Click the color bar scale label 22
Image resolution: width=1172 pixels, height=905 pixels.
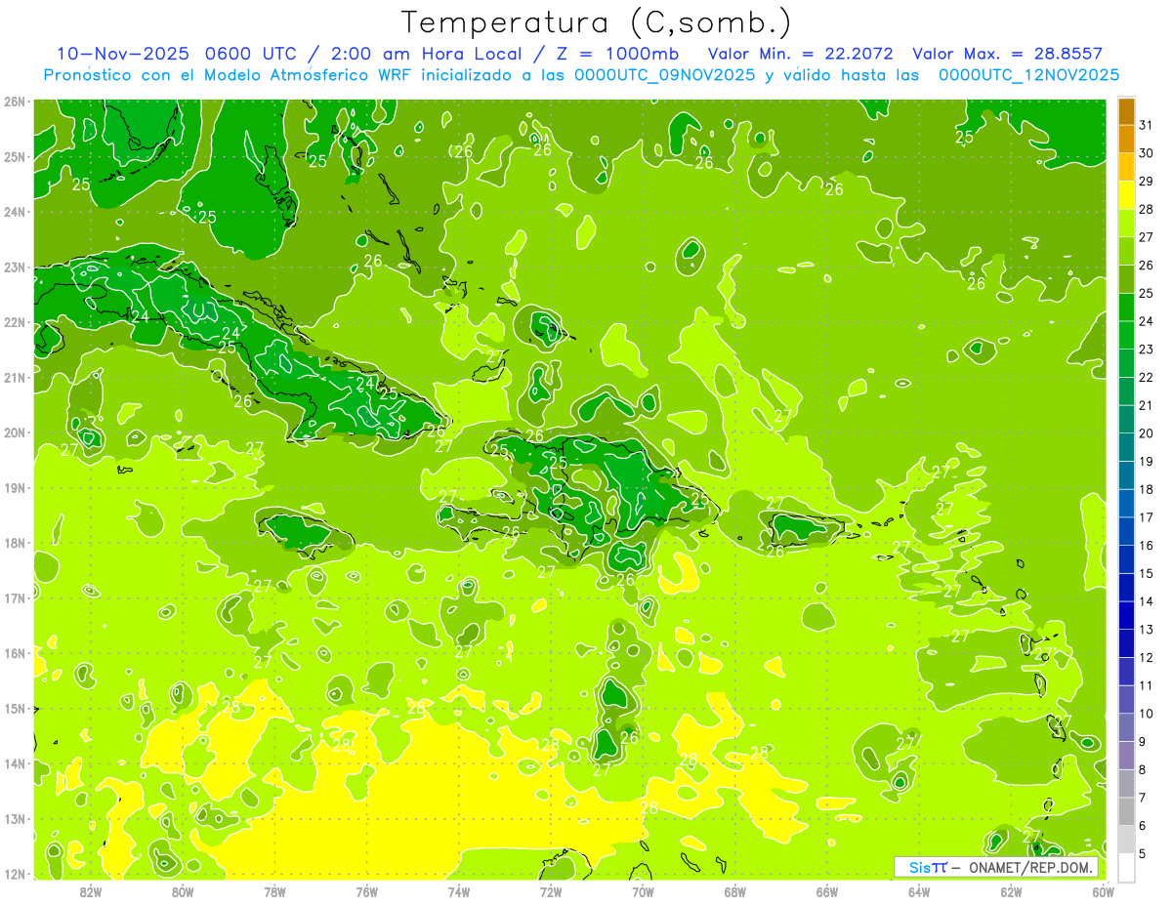[x=1147, y=378]
